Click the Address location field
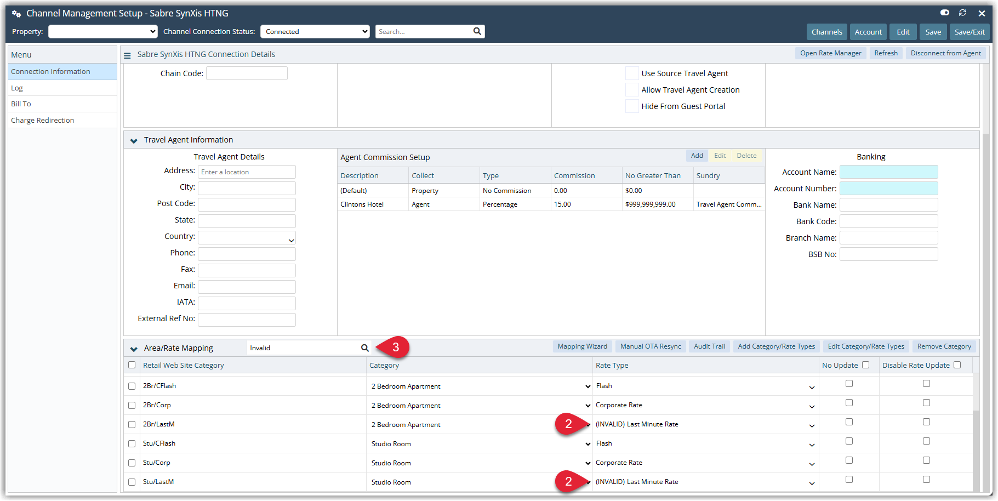The width and height of the screenshot is (998, 501). [247, 172]
